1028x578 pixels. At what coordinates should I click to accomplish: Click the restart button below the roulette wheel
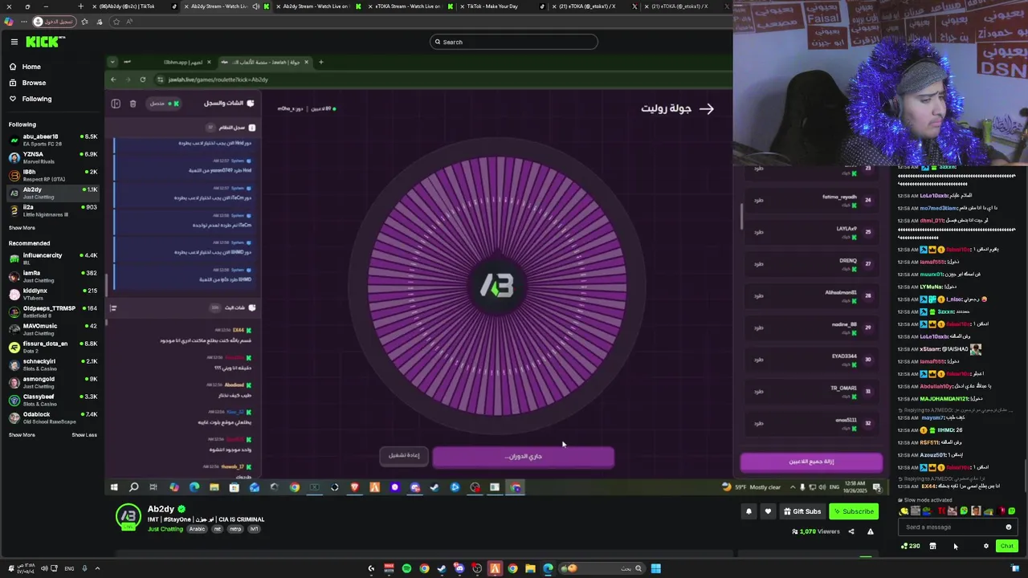(404, 455)
